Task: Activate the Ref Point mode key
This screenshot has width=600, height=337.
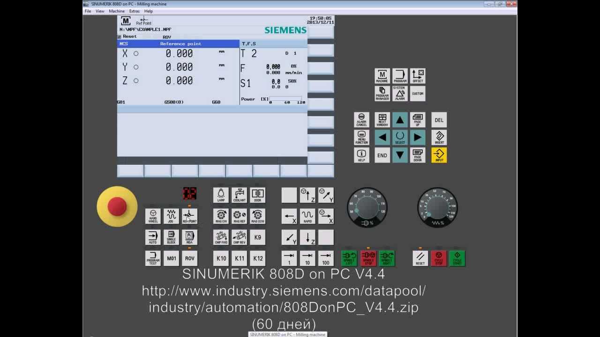Action: 189,216
